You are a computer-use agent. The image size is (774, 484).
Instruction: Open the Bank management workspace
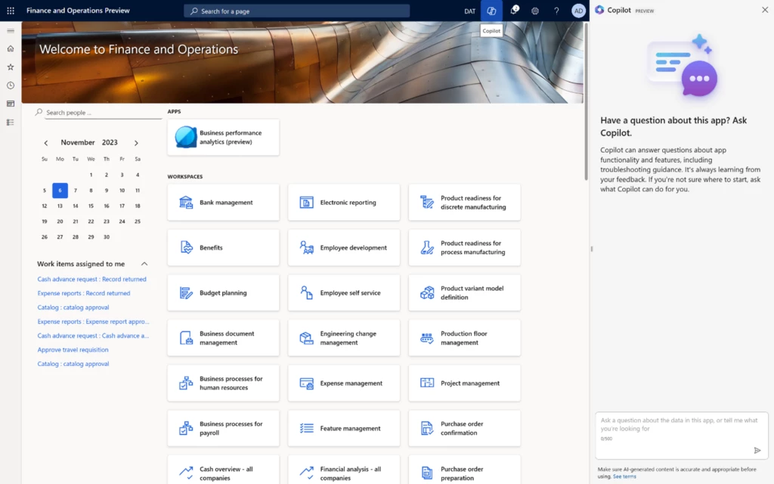223,202
